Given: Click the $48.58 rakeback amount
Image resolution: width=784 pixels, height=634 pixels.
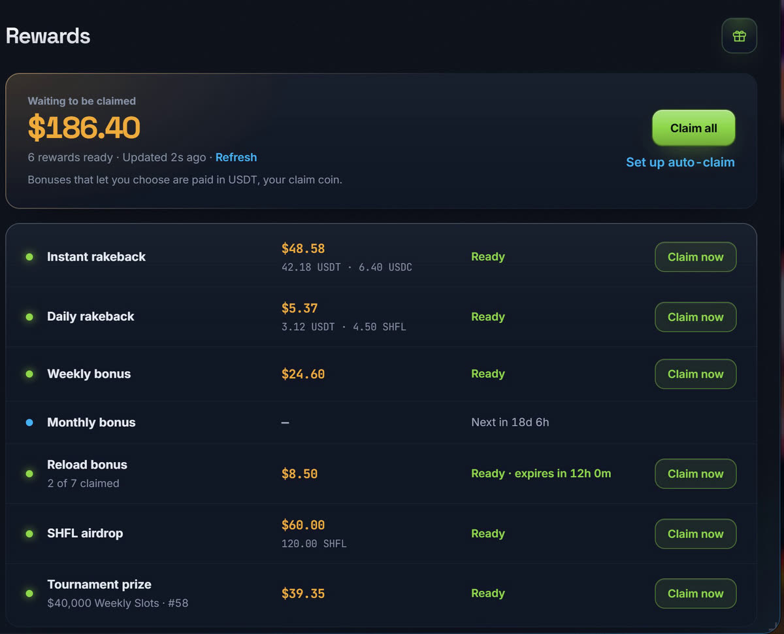Looking at the screenshot, I should [303, 248].
